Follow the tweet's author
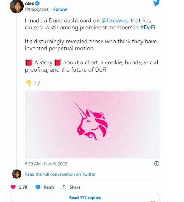This screenshot has height=202, width=184. (60, 9)
